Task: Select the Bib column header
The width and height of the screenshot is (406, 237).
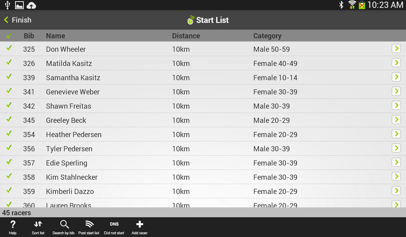Action: pos(29,36)
